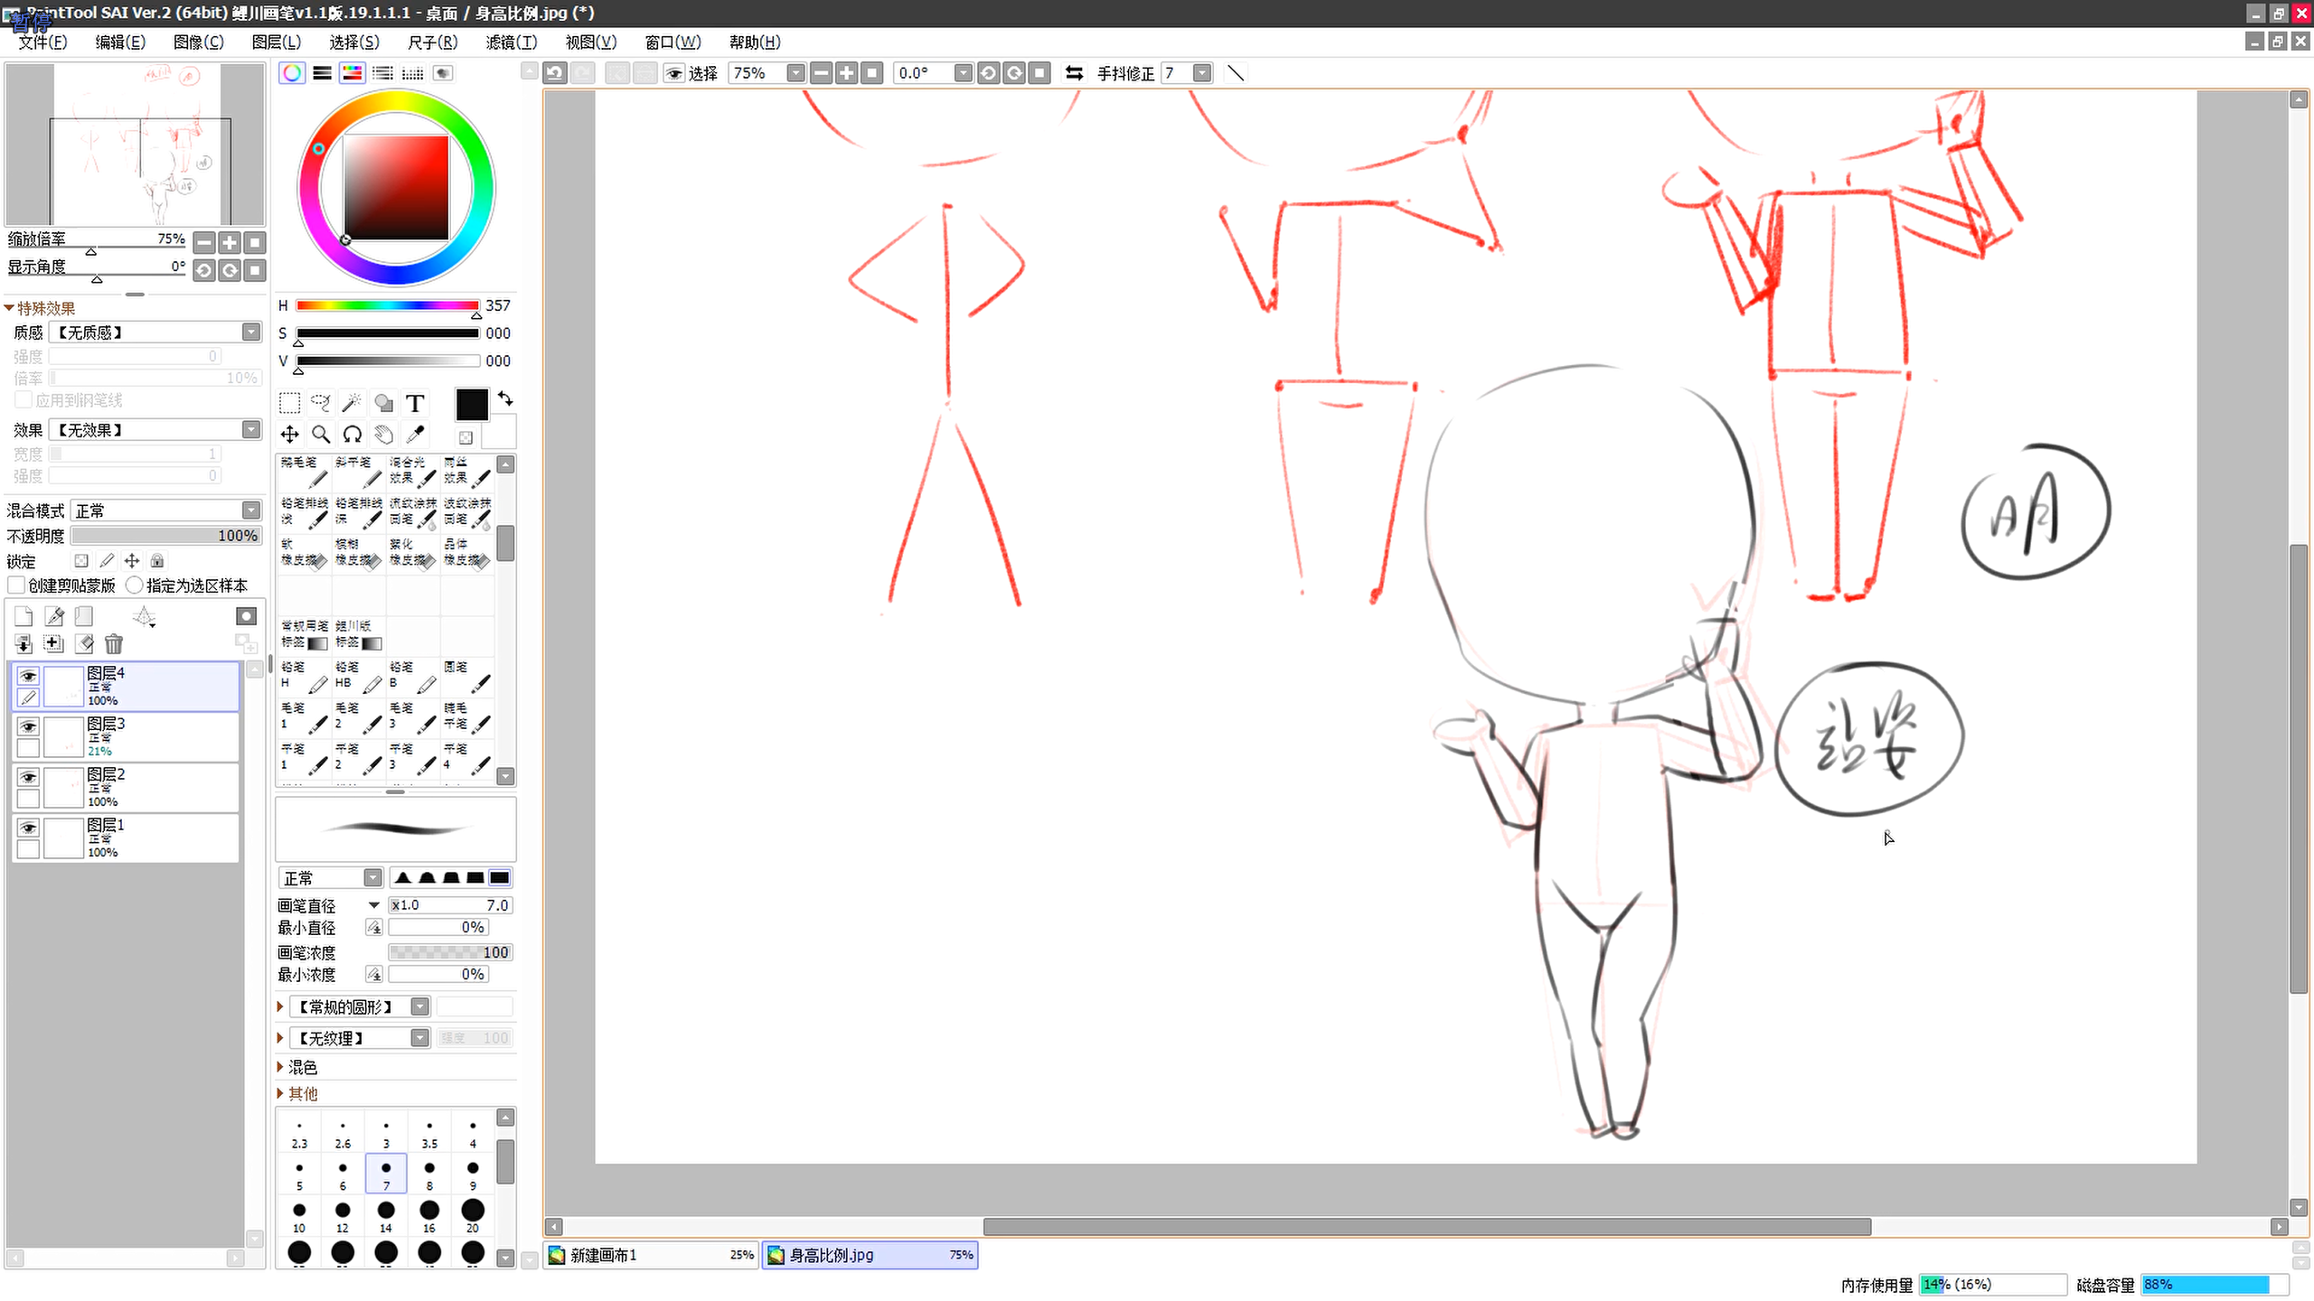This screenshot has width=2314, height=1301.
Task: Delete layer with trash can icon
Action: pyautogui.click(x=114, y=644)
